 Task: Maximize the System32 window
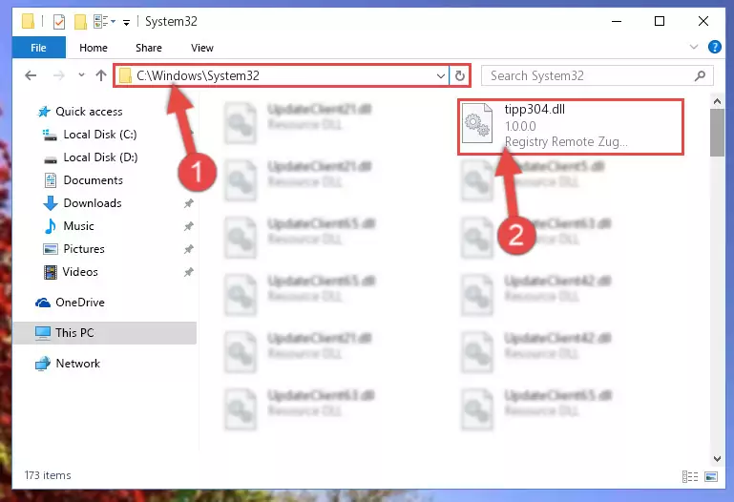tap(660, 21)
